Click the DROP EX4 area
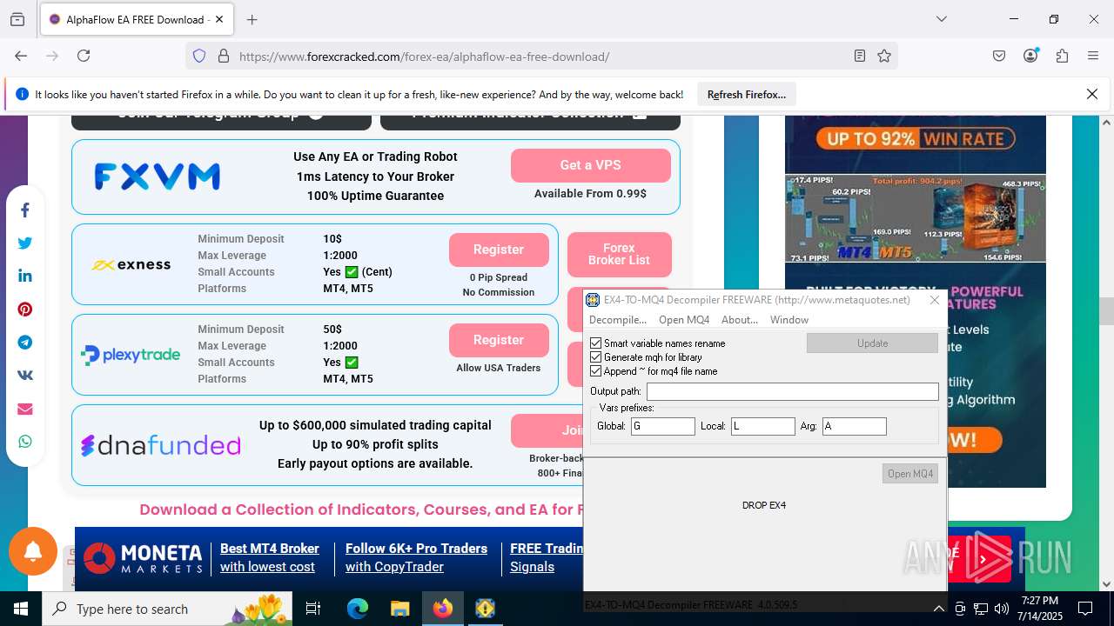Screen dimensions: 1114x626 click(764, 505)
